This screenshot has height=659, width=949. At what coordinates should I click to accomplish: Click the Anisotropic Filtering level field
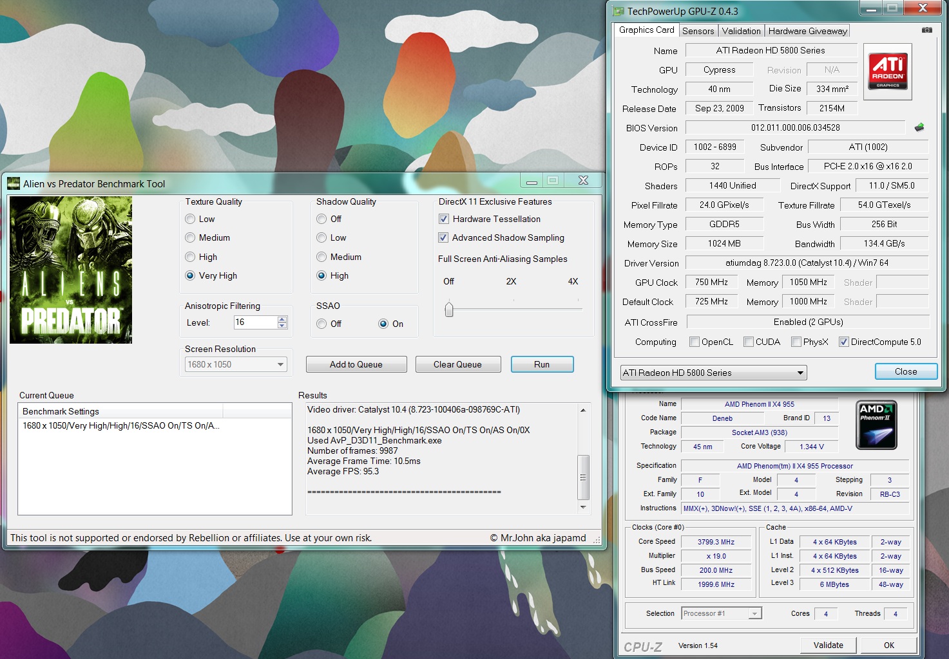[x=255, y=323]
